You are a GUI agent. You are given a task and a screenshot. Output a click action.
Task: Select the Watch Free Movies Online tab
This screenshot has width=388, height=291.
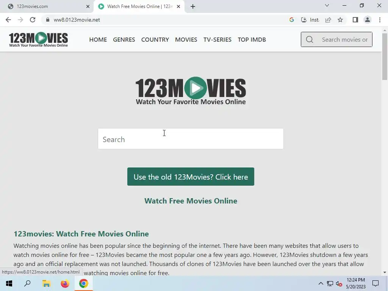[139, 6]
